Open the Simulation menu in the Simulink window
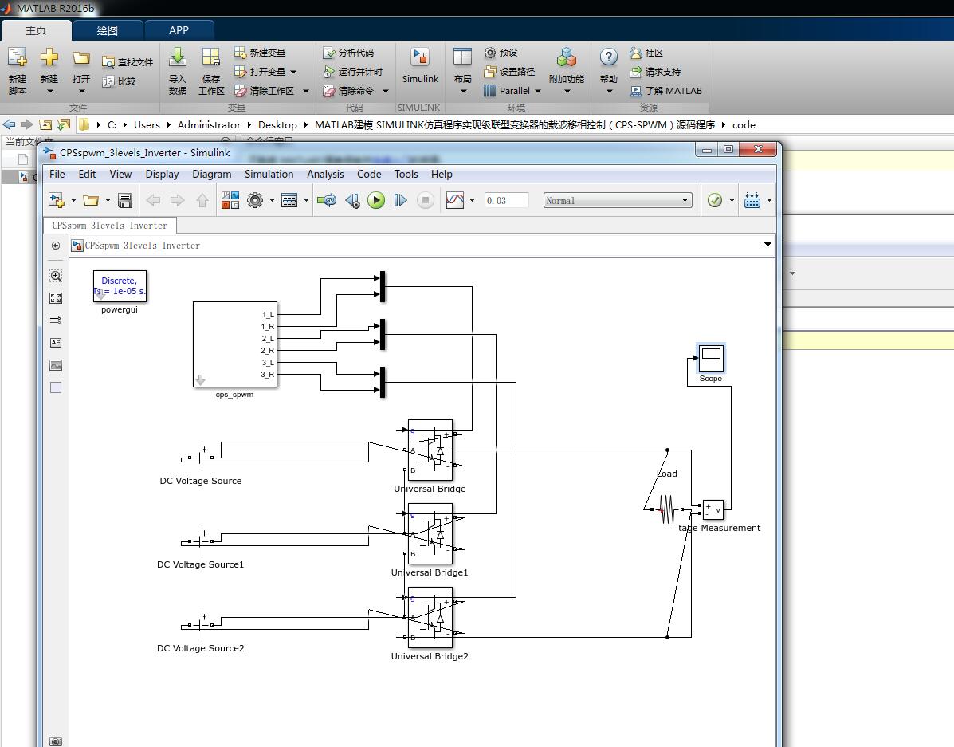954x747 pixels. pyautogui.click(x=269, y=174)
